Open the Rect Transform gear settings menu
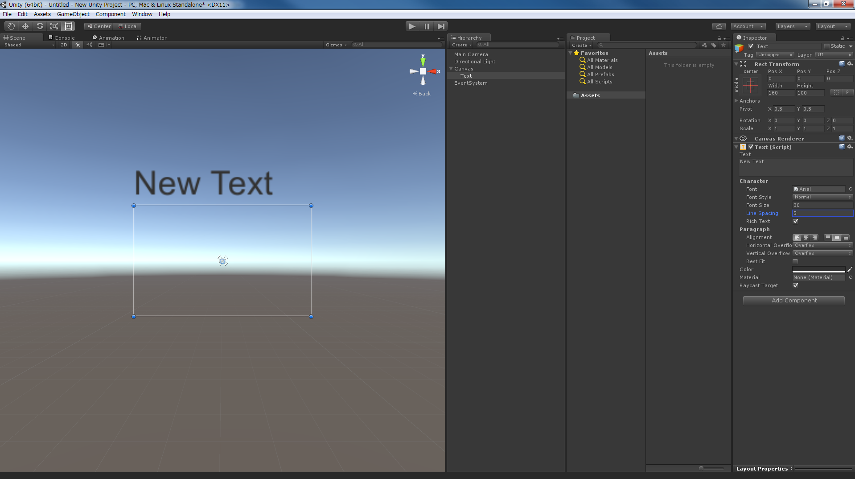 [850, 64]
